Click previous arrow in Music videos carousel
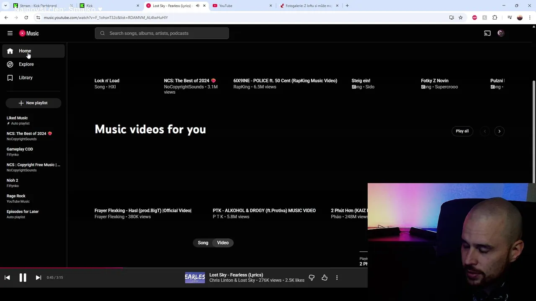Viewport: 536px width, 301px height. click(484, 131)
